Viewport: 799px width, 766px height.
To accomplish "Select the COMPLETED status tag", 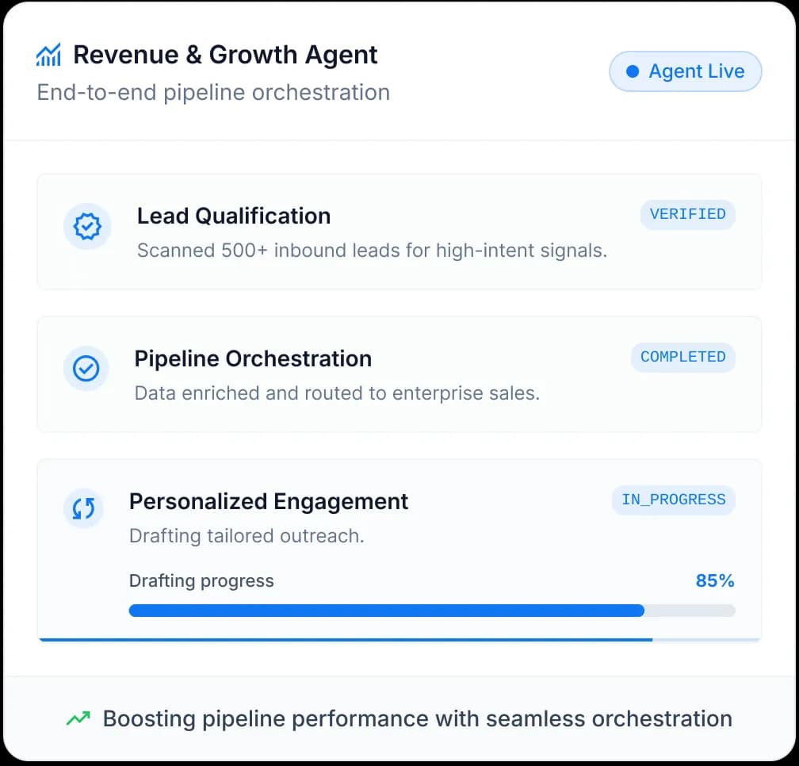I will point(682,357).
